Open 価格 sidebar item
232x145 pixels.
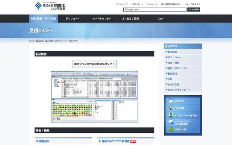(x=183, y=79)
